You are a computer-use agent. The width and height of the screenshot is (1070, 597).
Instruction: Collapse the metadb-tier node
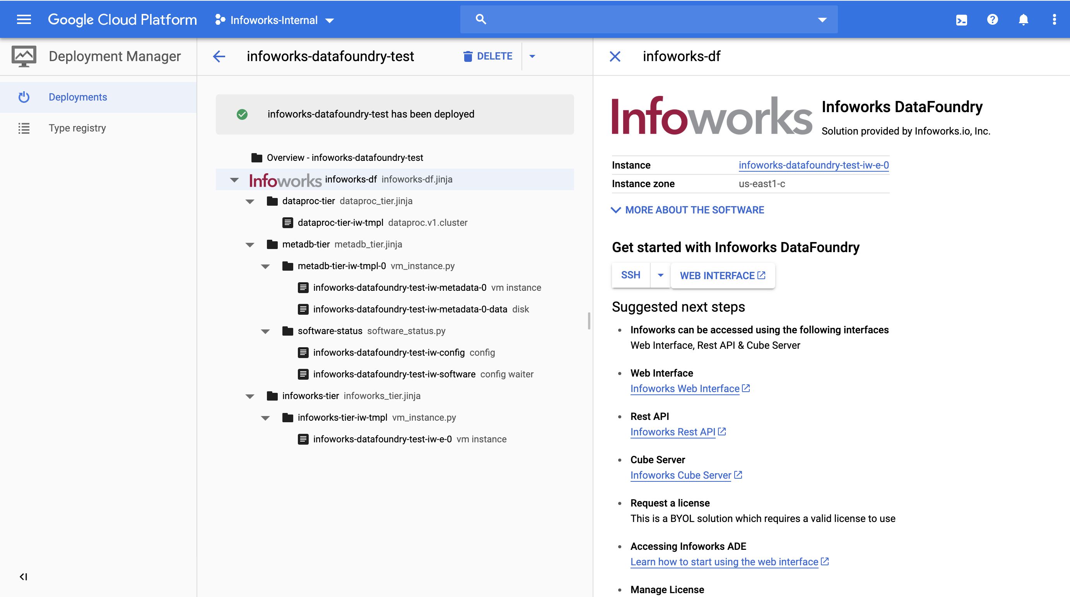point(250,244)
